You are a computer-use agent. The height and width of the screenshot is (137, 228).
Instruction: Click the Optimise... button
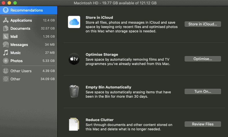point(203,59)
